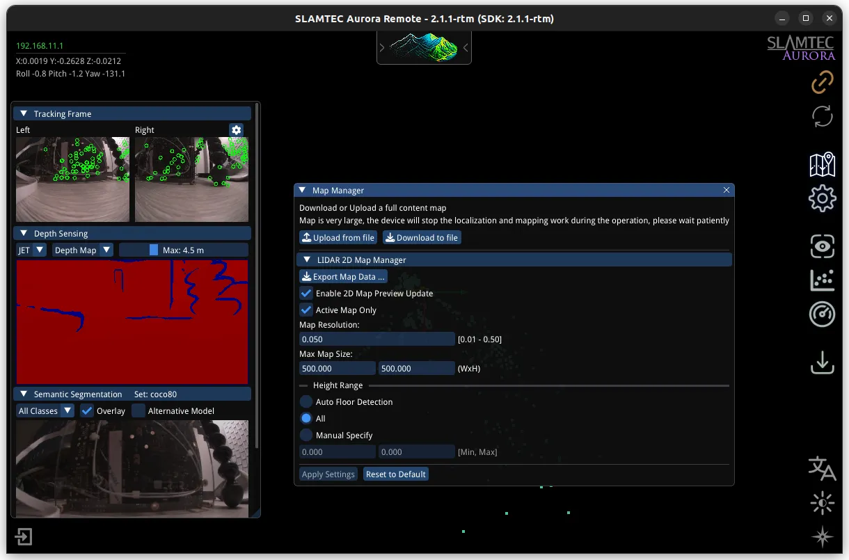Screen dimensions: 849x560
Task: Collapse the LIDAR 2D Map Manager section
Action: 306,259
